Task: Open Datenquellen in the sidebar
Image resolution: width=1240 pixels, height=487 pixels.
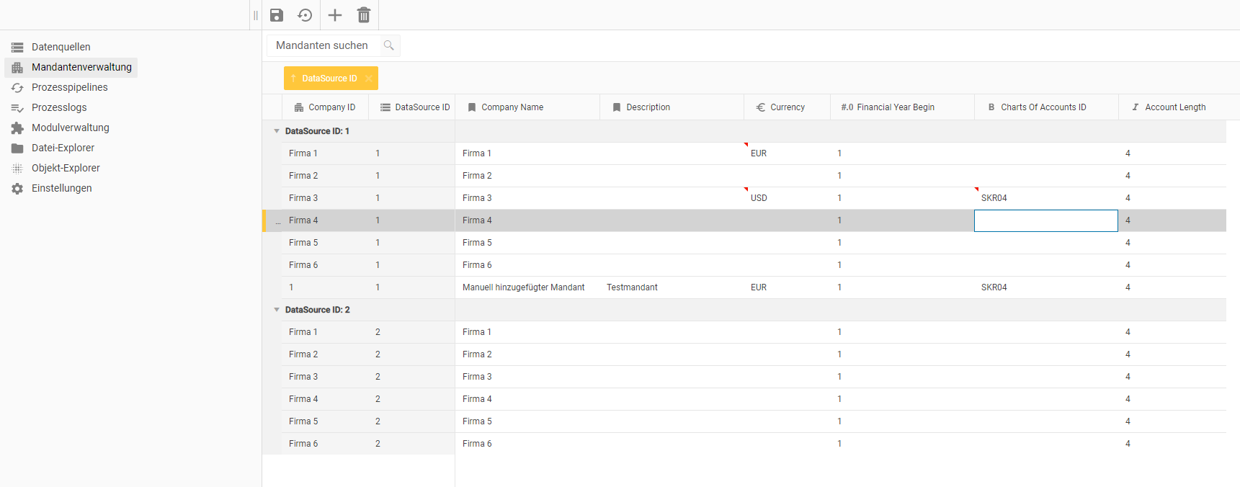Action: [61, 47]
